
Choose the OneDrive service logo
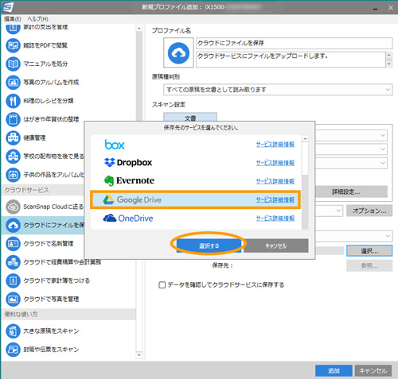tap(128, 218)
